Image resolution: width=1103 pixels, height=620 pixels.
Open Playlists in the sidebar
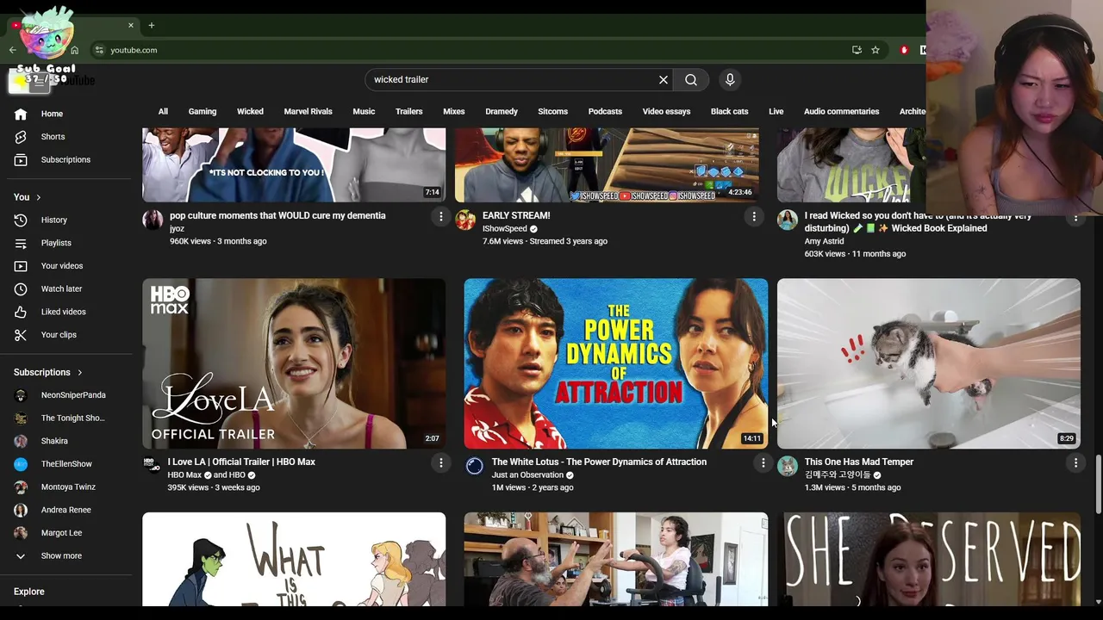point(56,243)
